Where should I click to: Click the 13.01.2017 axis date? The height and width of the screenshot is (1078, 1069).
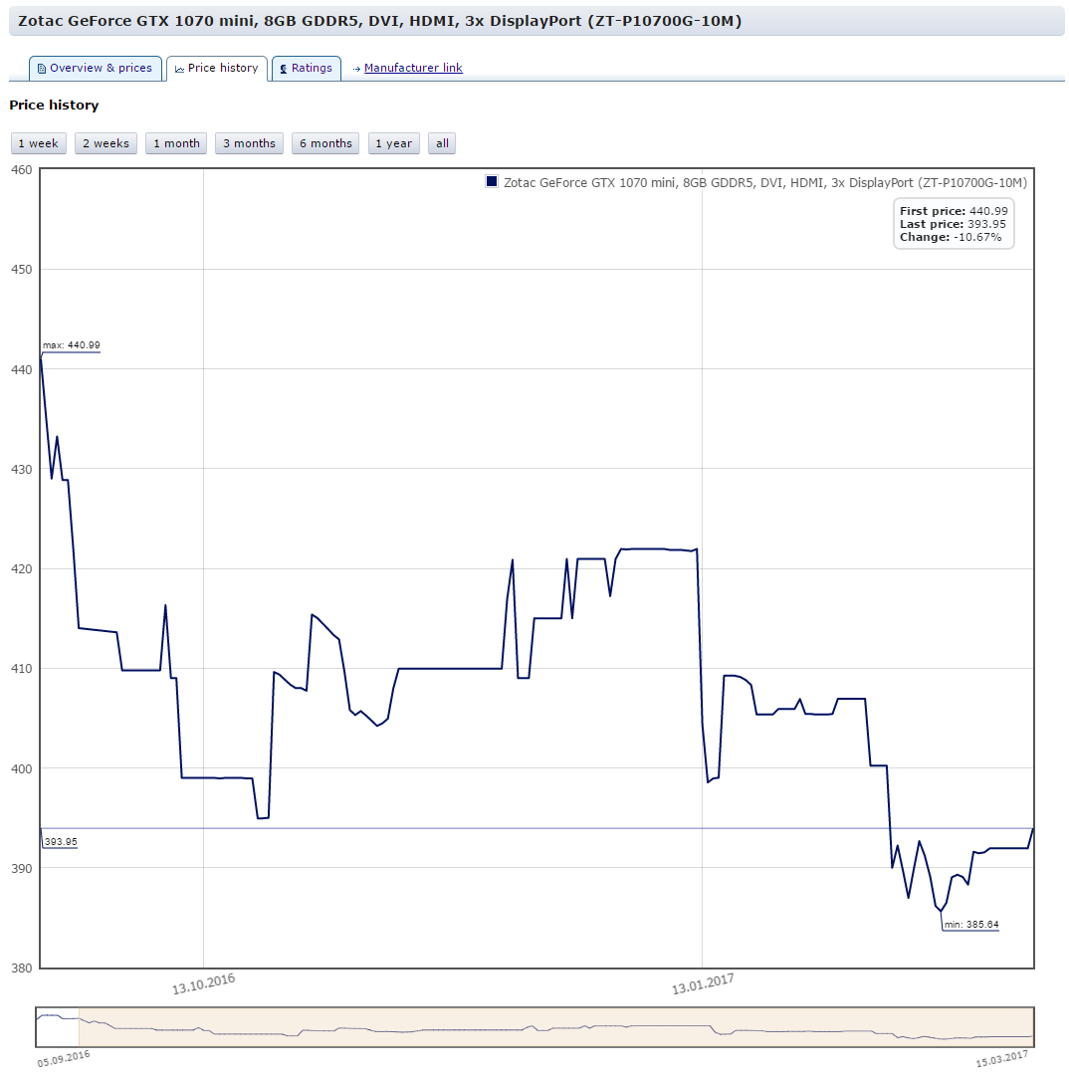point(703,983)
